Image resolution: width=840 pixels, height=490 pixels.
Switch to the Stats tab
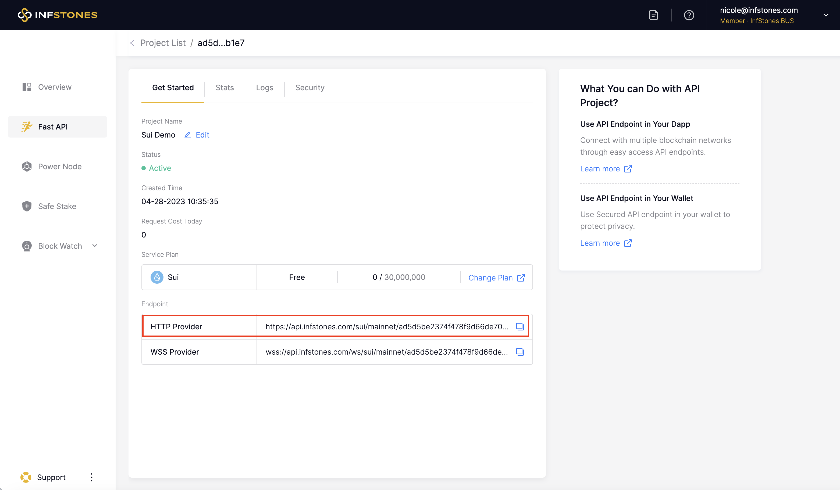pos(225,88)
